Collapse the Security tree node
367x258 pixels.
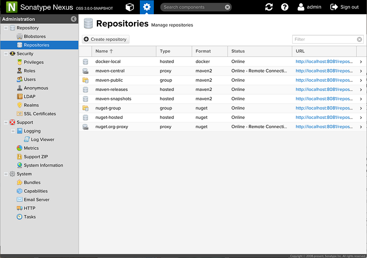click(x=6, y=54)
